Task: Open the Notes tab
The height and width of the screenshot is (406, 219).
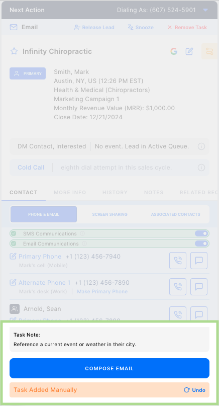Action: 154,192
